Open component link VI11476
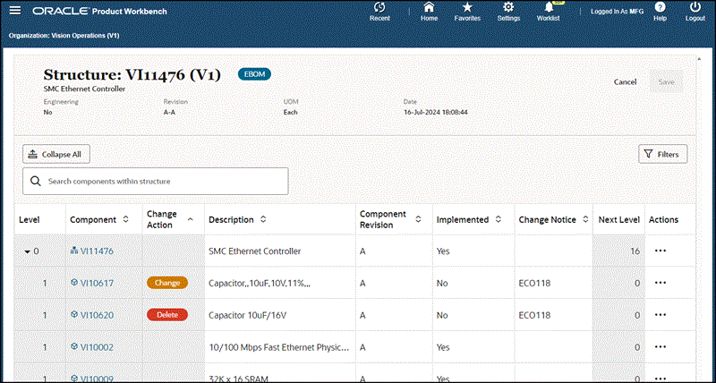The image size is (716, 383). pyautogui.click(x=97, y=251)
